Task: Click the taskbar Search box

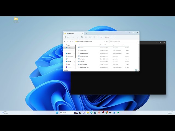Action: tap(69, 113)
